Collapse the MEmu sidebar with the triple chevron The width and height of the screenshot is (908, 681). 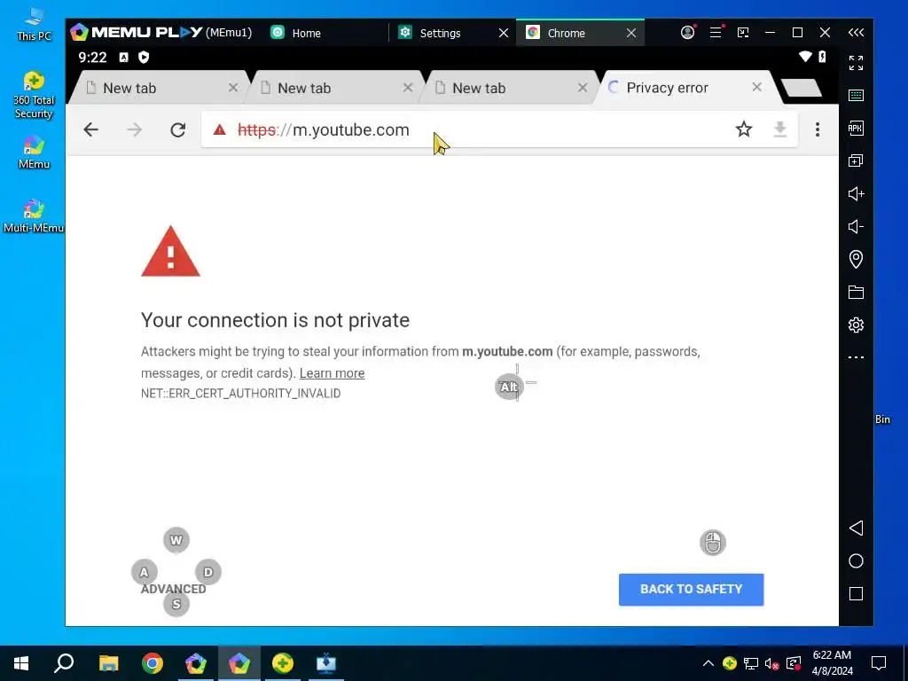point(856,33)
